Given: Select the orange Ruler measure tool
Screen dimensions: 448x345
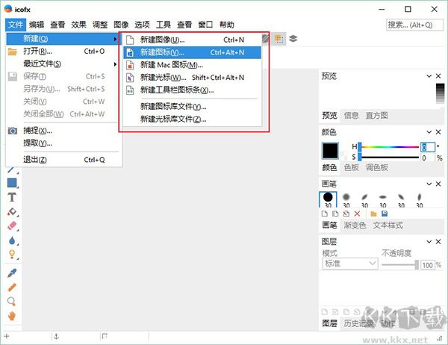Looking at the screenshot, I should click(x=12, y=287).
